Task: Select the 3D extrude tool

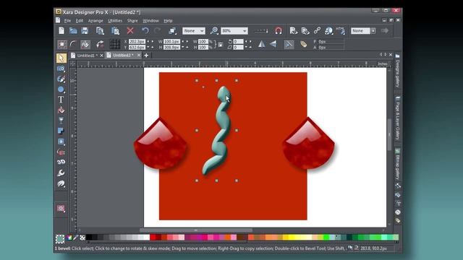Action: 61,162
